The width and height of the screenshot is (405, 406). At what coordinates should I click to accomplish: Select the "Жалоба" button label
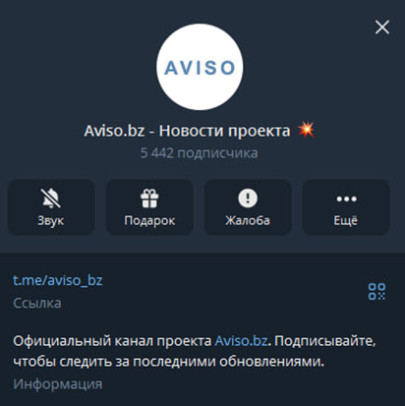pos(248,220)
